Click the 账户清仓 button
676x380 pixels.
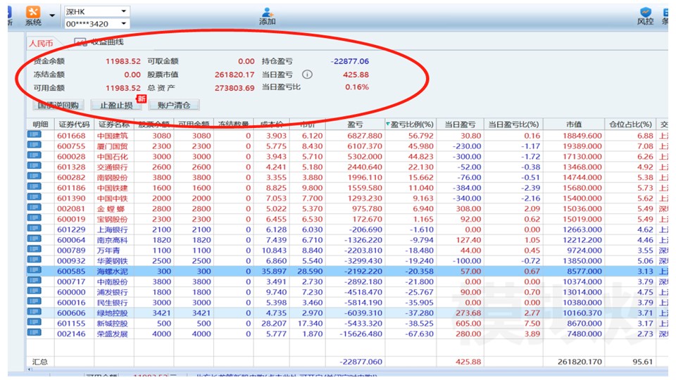(174, 105)
